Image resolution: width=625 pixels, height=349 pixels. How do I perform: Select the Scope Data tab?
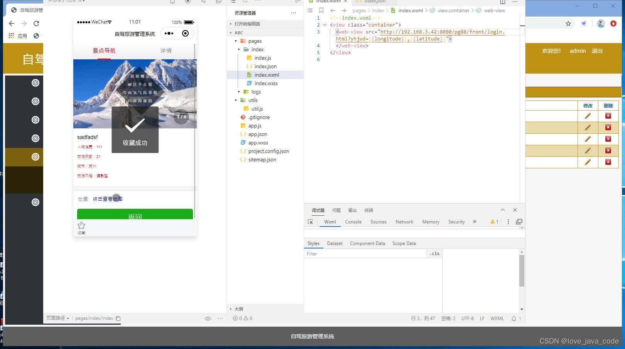tap(404, 243)
